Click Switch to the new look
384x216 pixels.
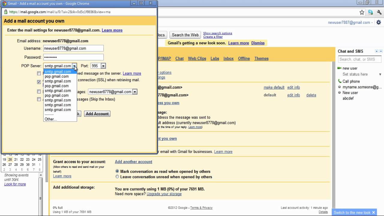pos(352,212)
